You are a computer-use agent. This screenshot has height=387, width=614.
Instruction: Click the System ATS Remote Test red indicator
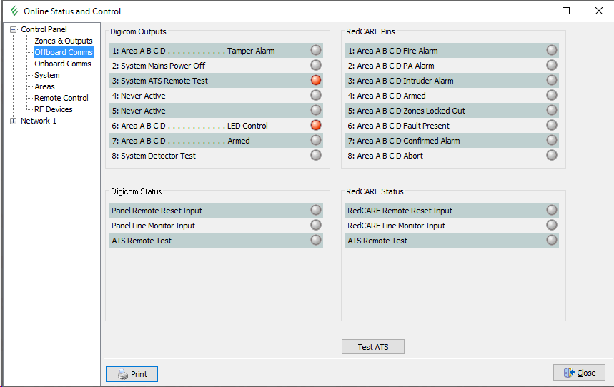coord(316,80)
